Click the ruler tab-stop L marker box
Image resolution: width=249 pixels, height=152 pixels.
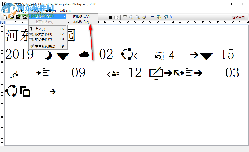click(x=2, y=22)
